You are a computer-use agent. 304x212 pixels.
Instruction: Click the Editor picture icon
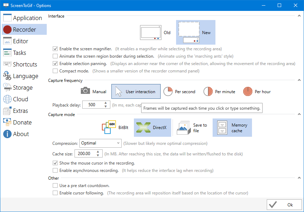[7, 41]
